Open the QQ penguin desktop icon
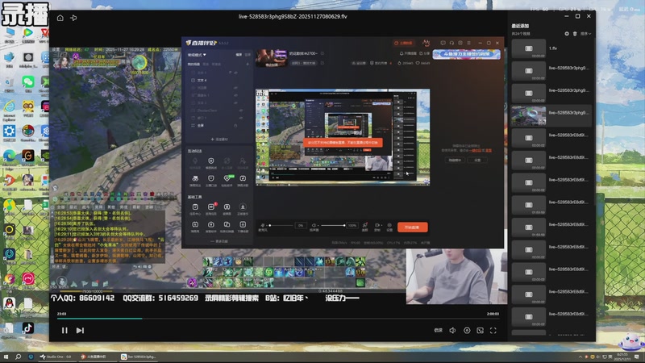 tap(9, 304)
